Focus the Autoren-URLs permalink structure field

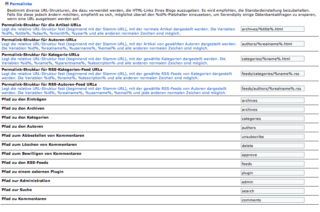(x=272, y=44)
